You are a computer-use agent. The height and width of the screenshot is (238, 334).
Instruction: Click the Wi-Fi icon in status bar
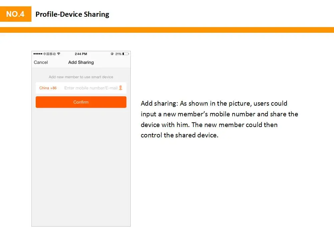tap(59, 53)
